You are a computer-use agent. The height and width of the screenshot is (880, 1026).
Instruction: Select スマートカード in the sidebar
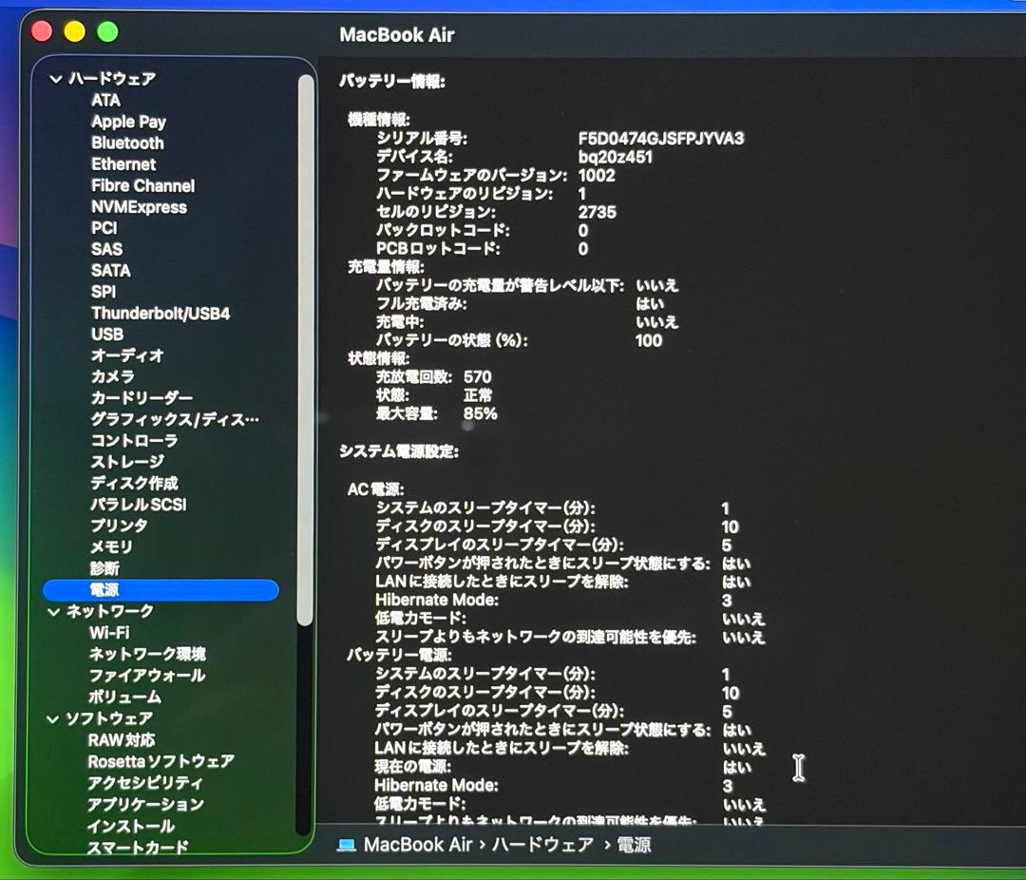point(138,847)
